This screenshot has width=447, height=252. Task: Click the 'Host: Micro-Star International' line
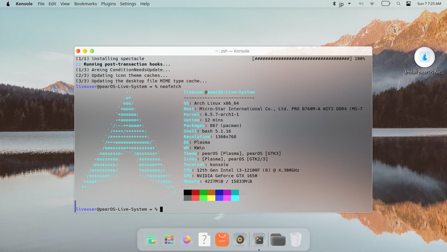click(x=273, y=109)
